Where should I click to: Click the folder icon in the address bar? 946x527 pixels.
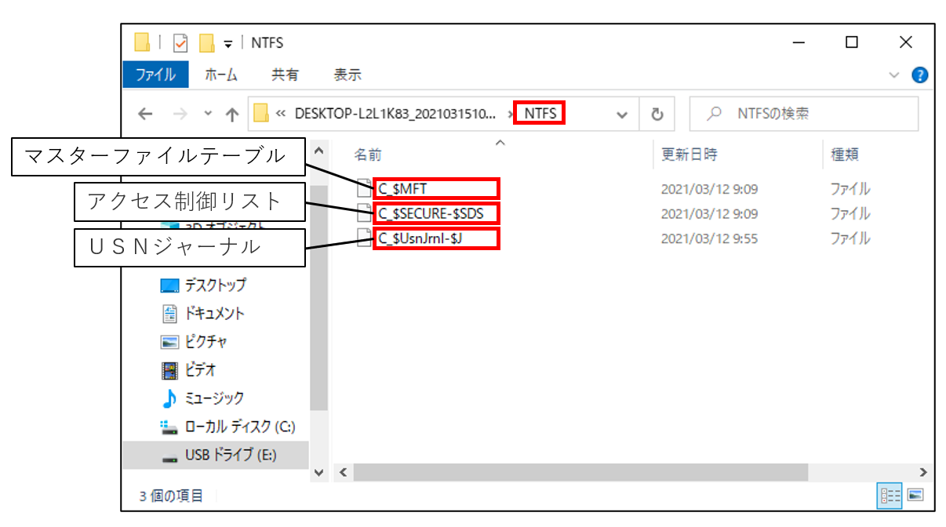coord(261,114)
